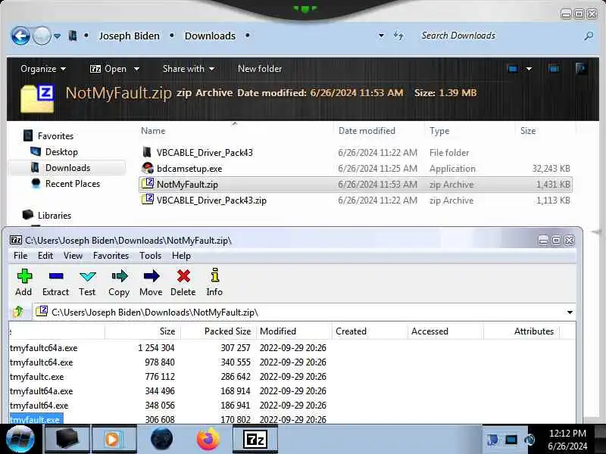The height and width of the screenshot is (454, 606).
Task: Select the VBCABLE_Driver_Pack43 folder
Action: tap(205, 153)
